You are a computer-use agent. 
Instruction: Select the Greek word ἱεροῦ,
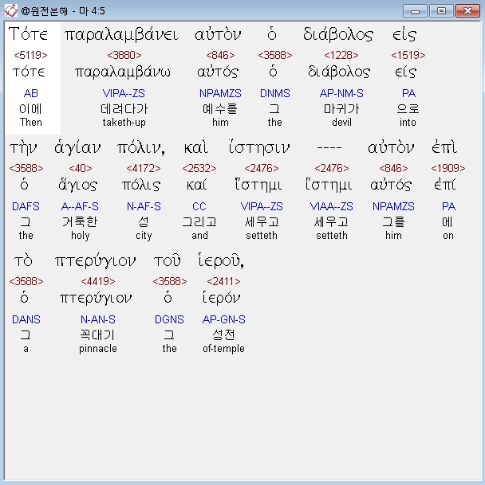coord(221,261)
